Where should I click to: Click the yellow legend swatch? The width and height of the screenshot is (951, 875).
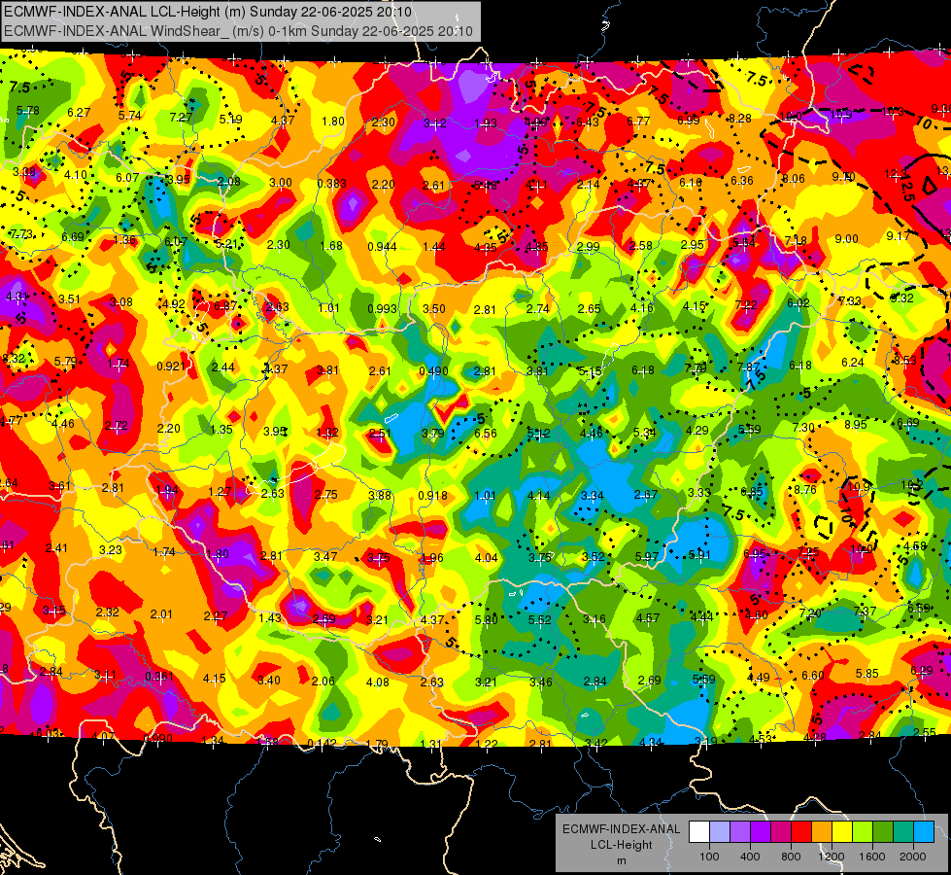842,831
